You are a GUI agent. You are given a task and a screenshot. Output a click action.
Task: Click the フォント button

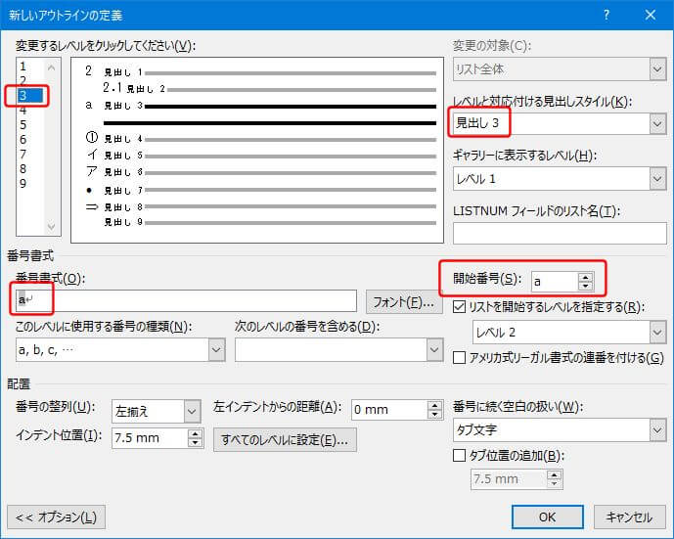pyautogui.click(x=403, y=300)
